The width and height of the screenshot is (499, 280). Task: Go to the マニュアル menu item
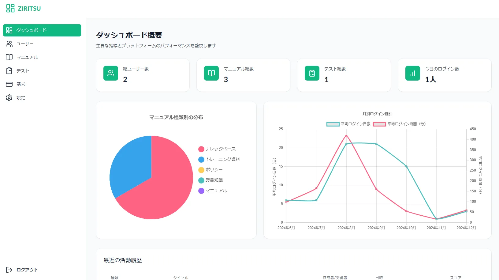[x=27, y=57]
